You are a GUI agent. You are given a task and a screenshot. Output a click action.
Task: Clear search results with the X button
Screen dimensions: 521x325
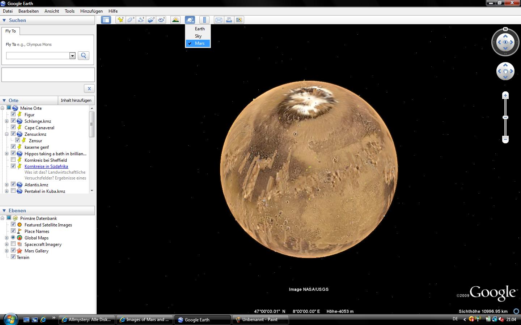click(x=89, y=88)
